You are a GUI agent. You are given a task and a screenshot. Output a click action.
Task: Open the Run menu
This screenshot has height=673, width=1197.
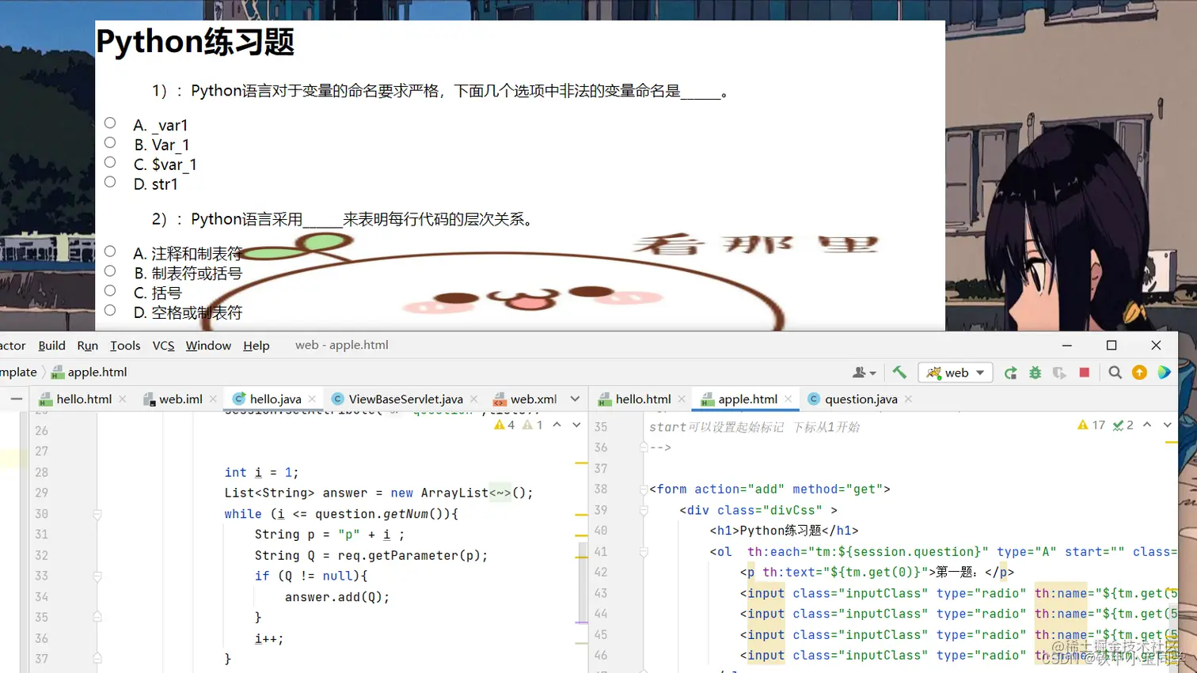tap(87, 346)
